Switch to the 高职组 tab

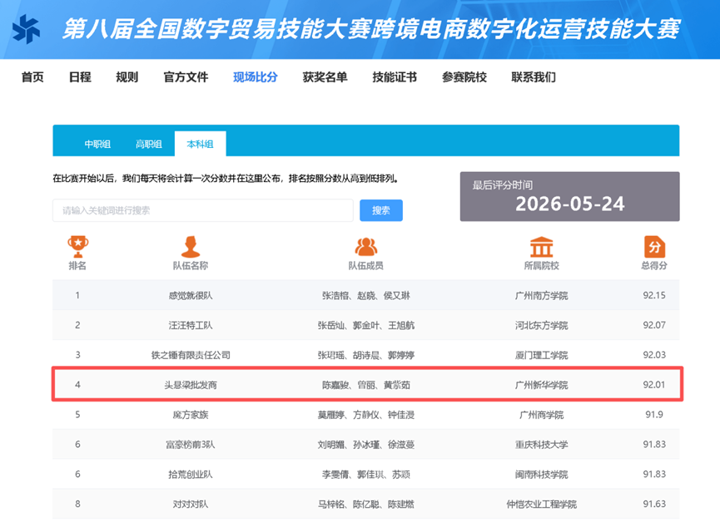pyautogui.click(x=149, y=144)
